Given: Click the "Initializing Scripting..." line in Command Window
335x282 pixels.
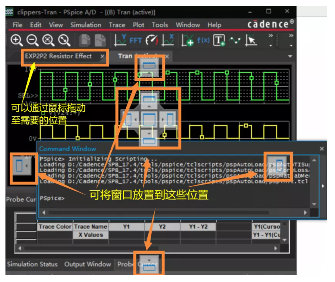Looking at the screenshot, I should point(98,159).
